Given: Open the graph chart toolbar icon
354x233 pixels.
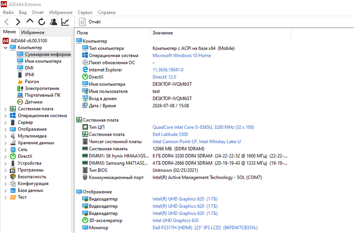Looking at the screenshot, I should click(65, 22).
